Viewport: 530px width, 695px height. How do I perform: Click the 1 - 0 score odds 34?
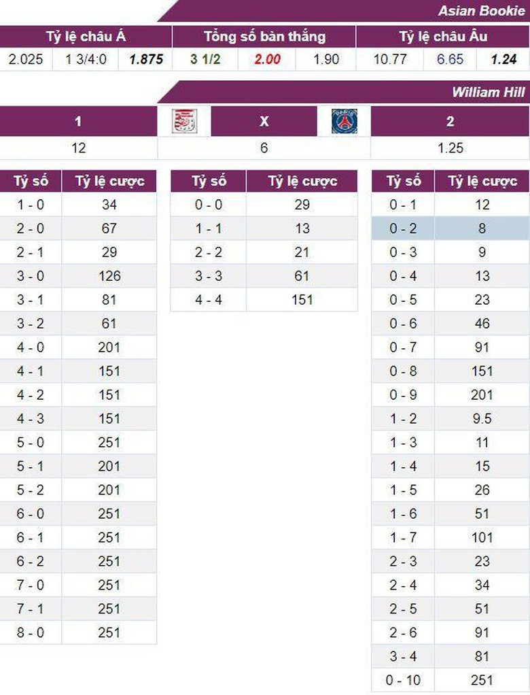click(x=109, y=205)
